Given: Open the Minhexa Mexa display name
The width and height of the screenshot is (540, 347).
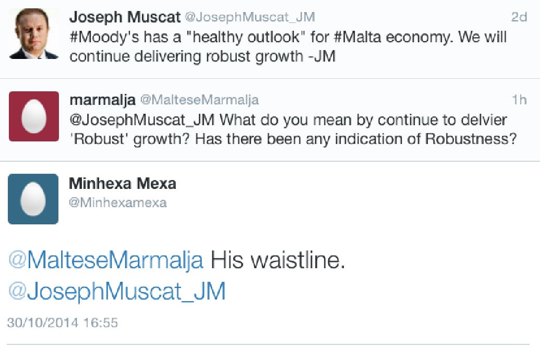Looking at the screenshot, I should (x=123, y=184).
